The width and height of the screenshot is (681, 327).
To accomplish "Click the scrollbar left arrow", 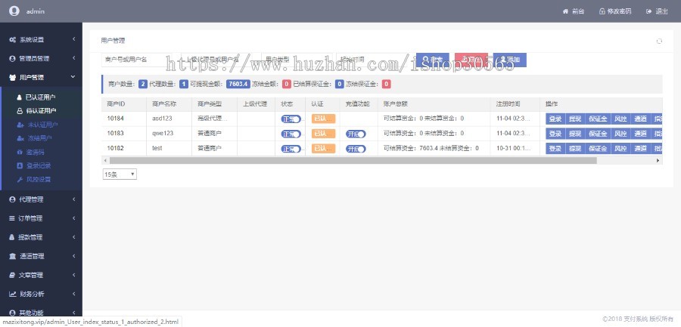I will pos(104,160).
